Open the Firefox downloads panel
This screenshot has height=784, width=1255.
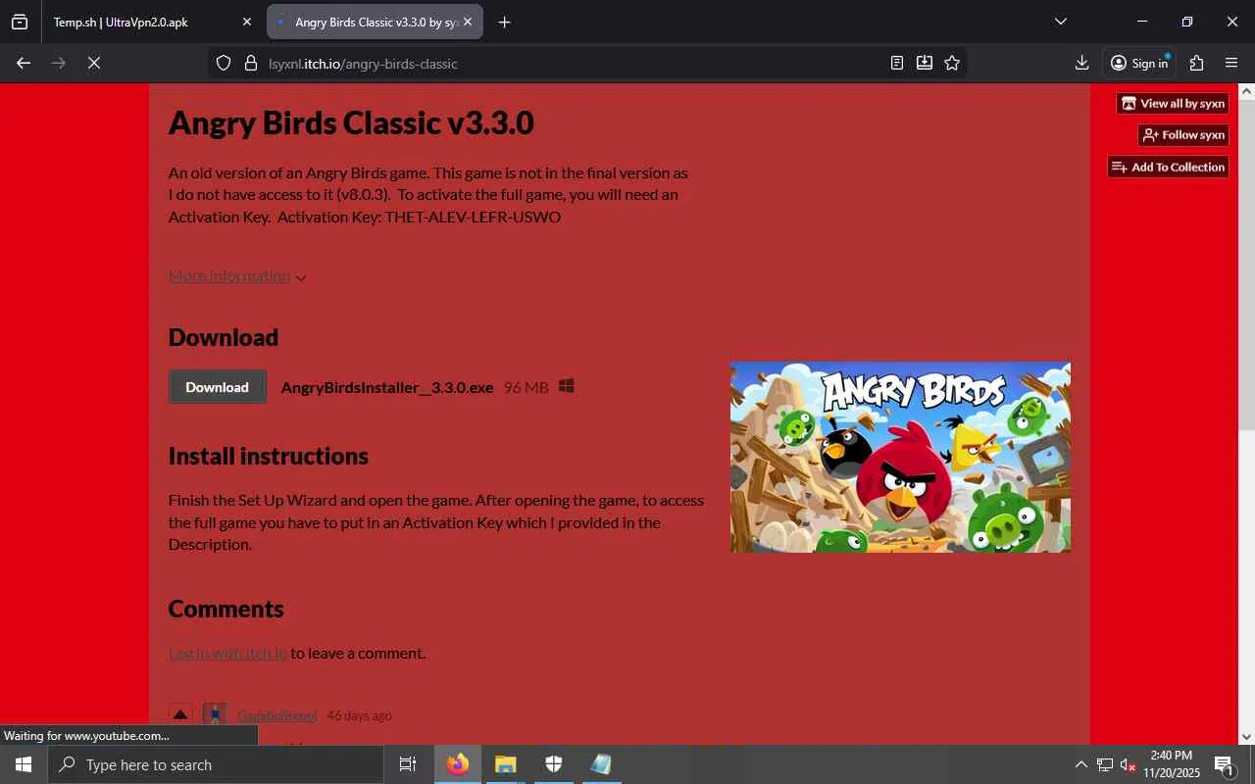point(1081,63)
